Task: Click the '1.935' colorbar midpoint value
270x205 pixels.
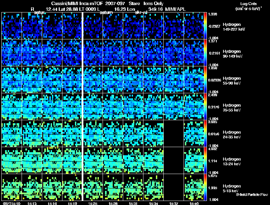Action: [x=213, y=188]
